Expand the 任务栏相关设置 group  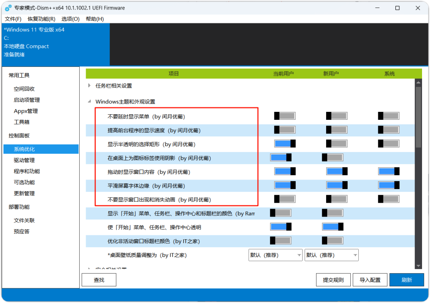(90, 86)
